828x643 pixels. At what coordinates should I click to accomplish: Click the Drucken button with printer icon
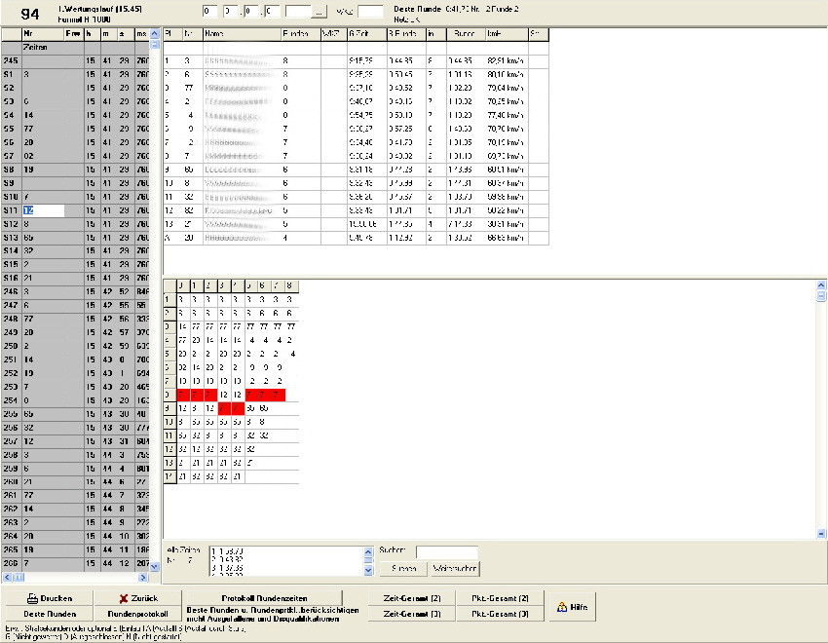click(47, 597)
